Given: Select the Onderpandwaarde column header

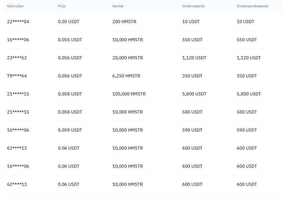Looking at the screenshot, I should click(x=252, y=6).
